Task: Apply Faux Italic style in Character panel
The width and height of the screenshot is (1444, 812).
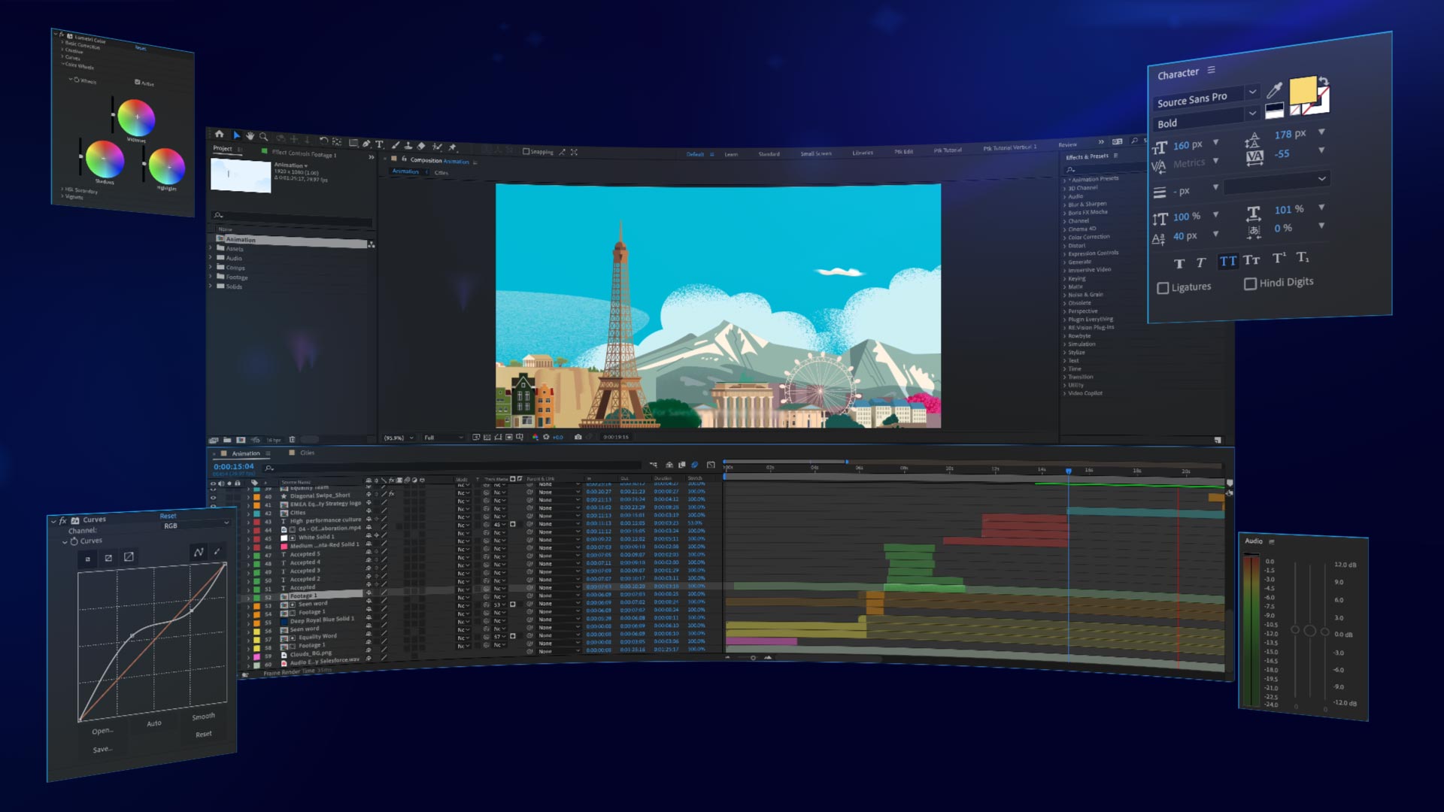Action: pyautogui.click(x=1201, y=263)
